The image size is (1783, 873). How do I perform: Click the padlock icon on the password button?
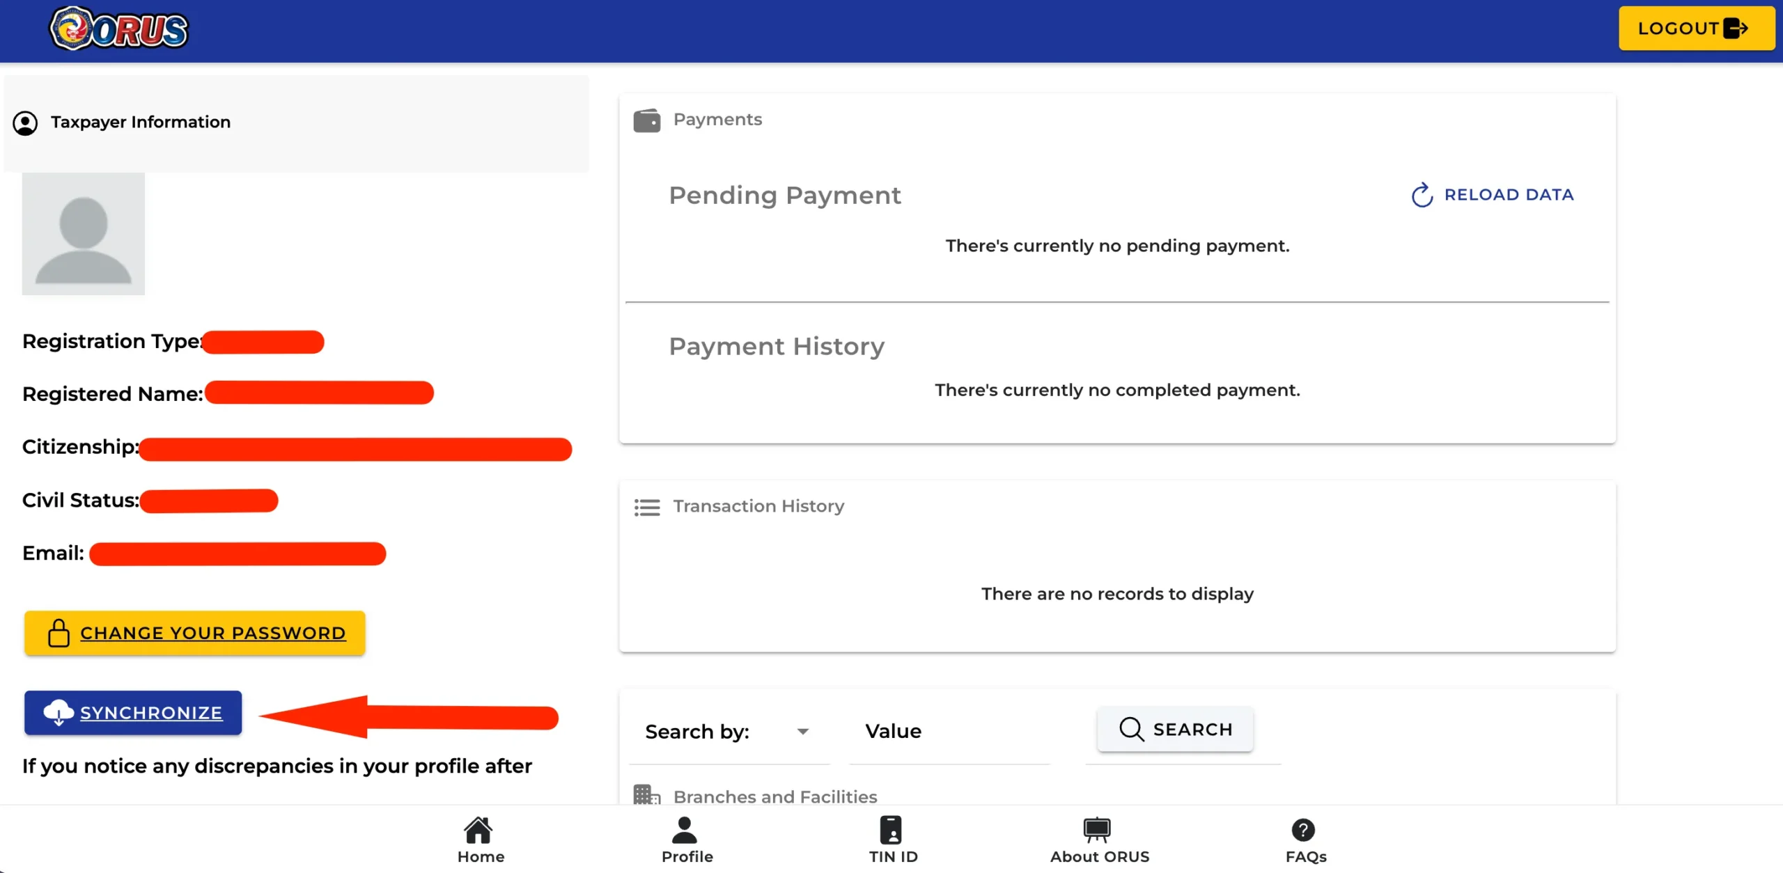[x=59, y=633]
